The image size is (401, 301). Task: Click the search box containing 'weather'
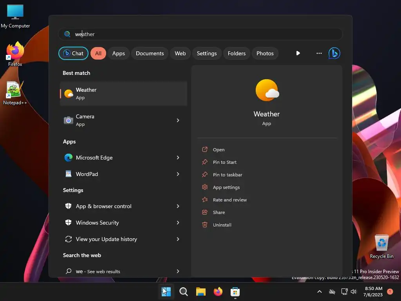tap(200, 34)
